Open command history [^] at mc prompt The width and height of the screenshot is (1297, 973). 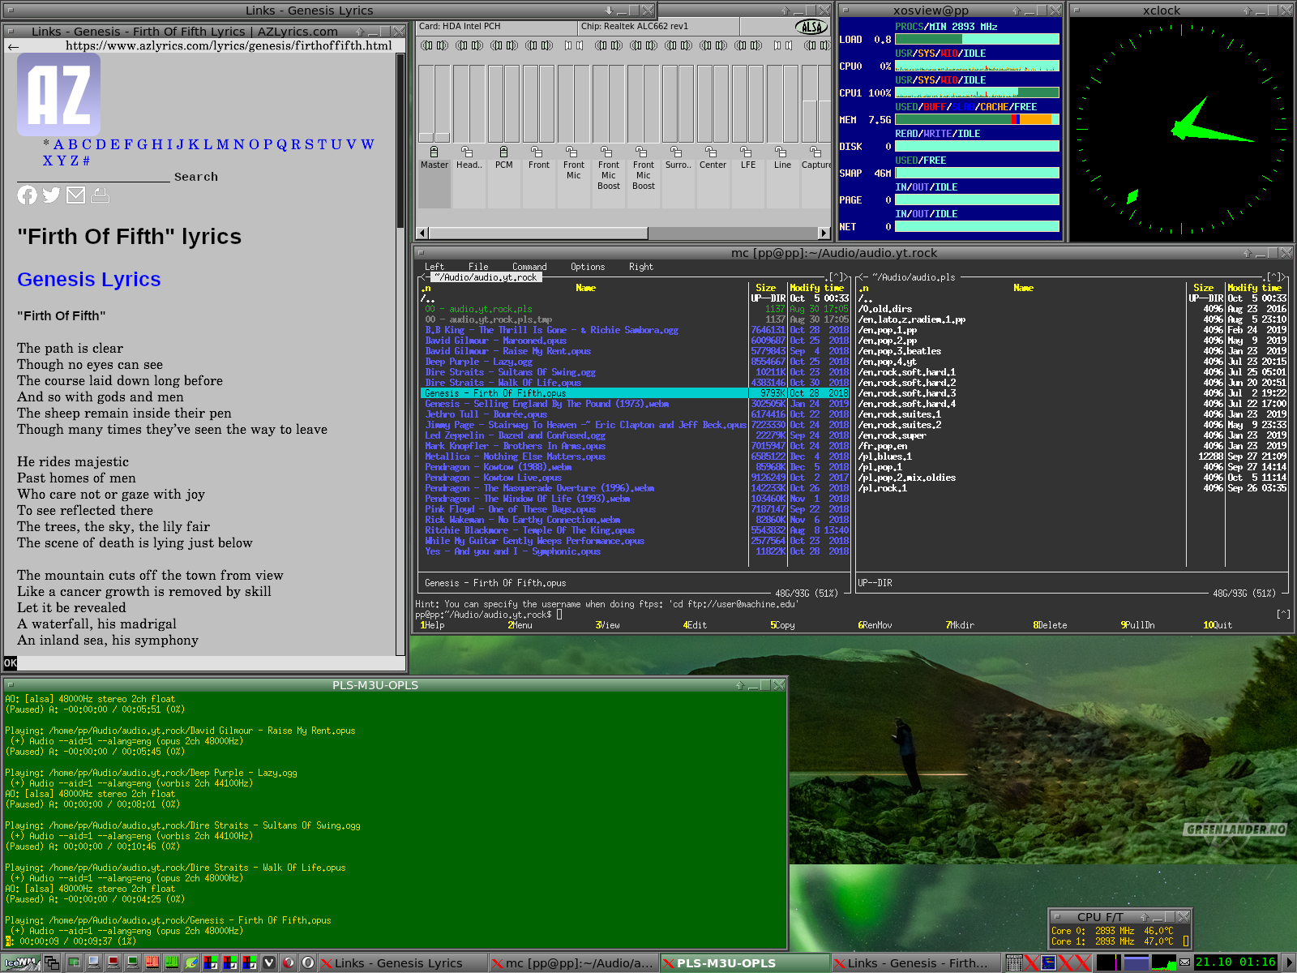pyautogui.click(x=1283, y=615)
